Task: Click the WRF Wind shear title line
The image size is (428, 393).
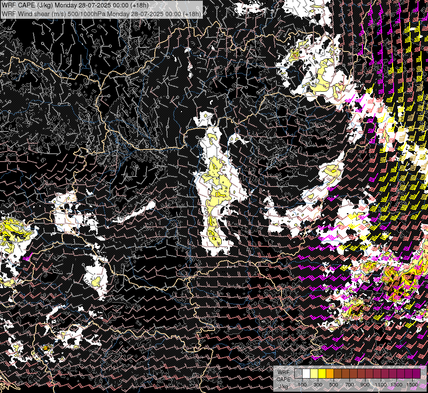Action: (x=101, y=14)
